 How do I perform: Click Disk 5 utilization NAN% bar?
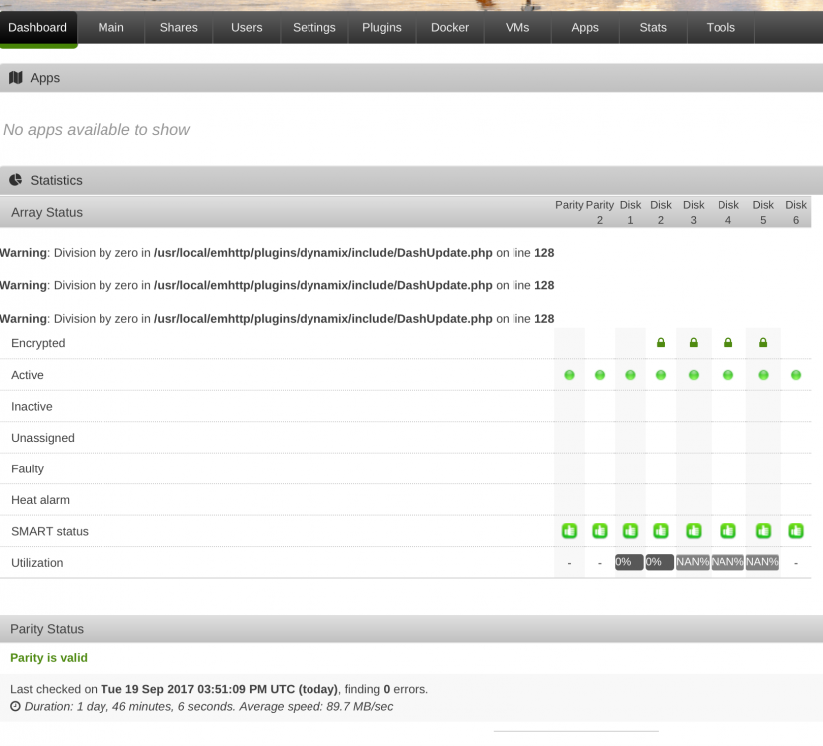point(762,562)
